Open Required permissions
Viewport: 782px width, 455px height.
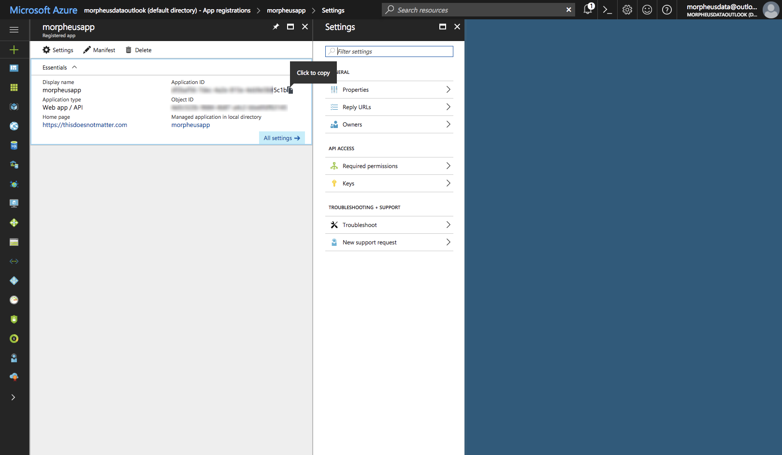click(x=389, y=166)
